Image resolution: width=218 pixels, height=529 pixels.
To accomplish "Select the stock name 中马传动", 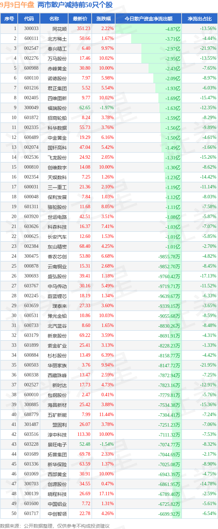I will [x=57, y=286].
